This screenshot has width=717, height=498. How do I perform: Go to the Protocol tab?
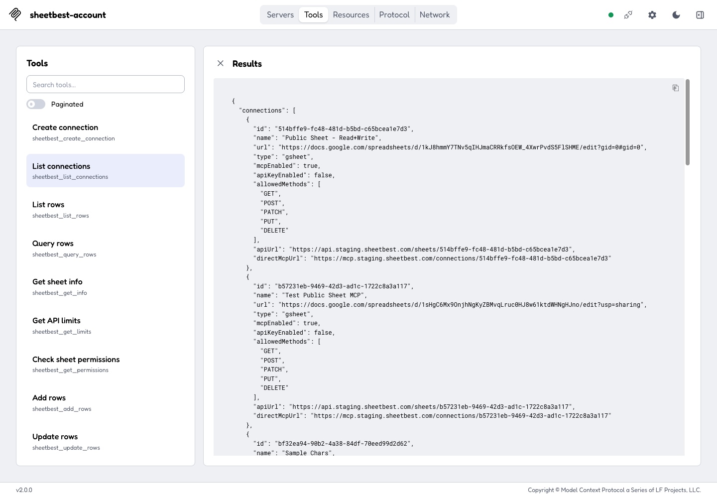[x=394, y=15]
